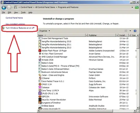Viewport: 140px width, 113px height.
Task: Open the Name column filter dropdown
Action: pyautogui.click(x=87, y=35)
